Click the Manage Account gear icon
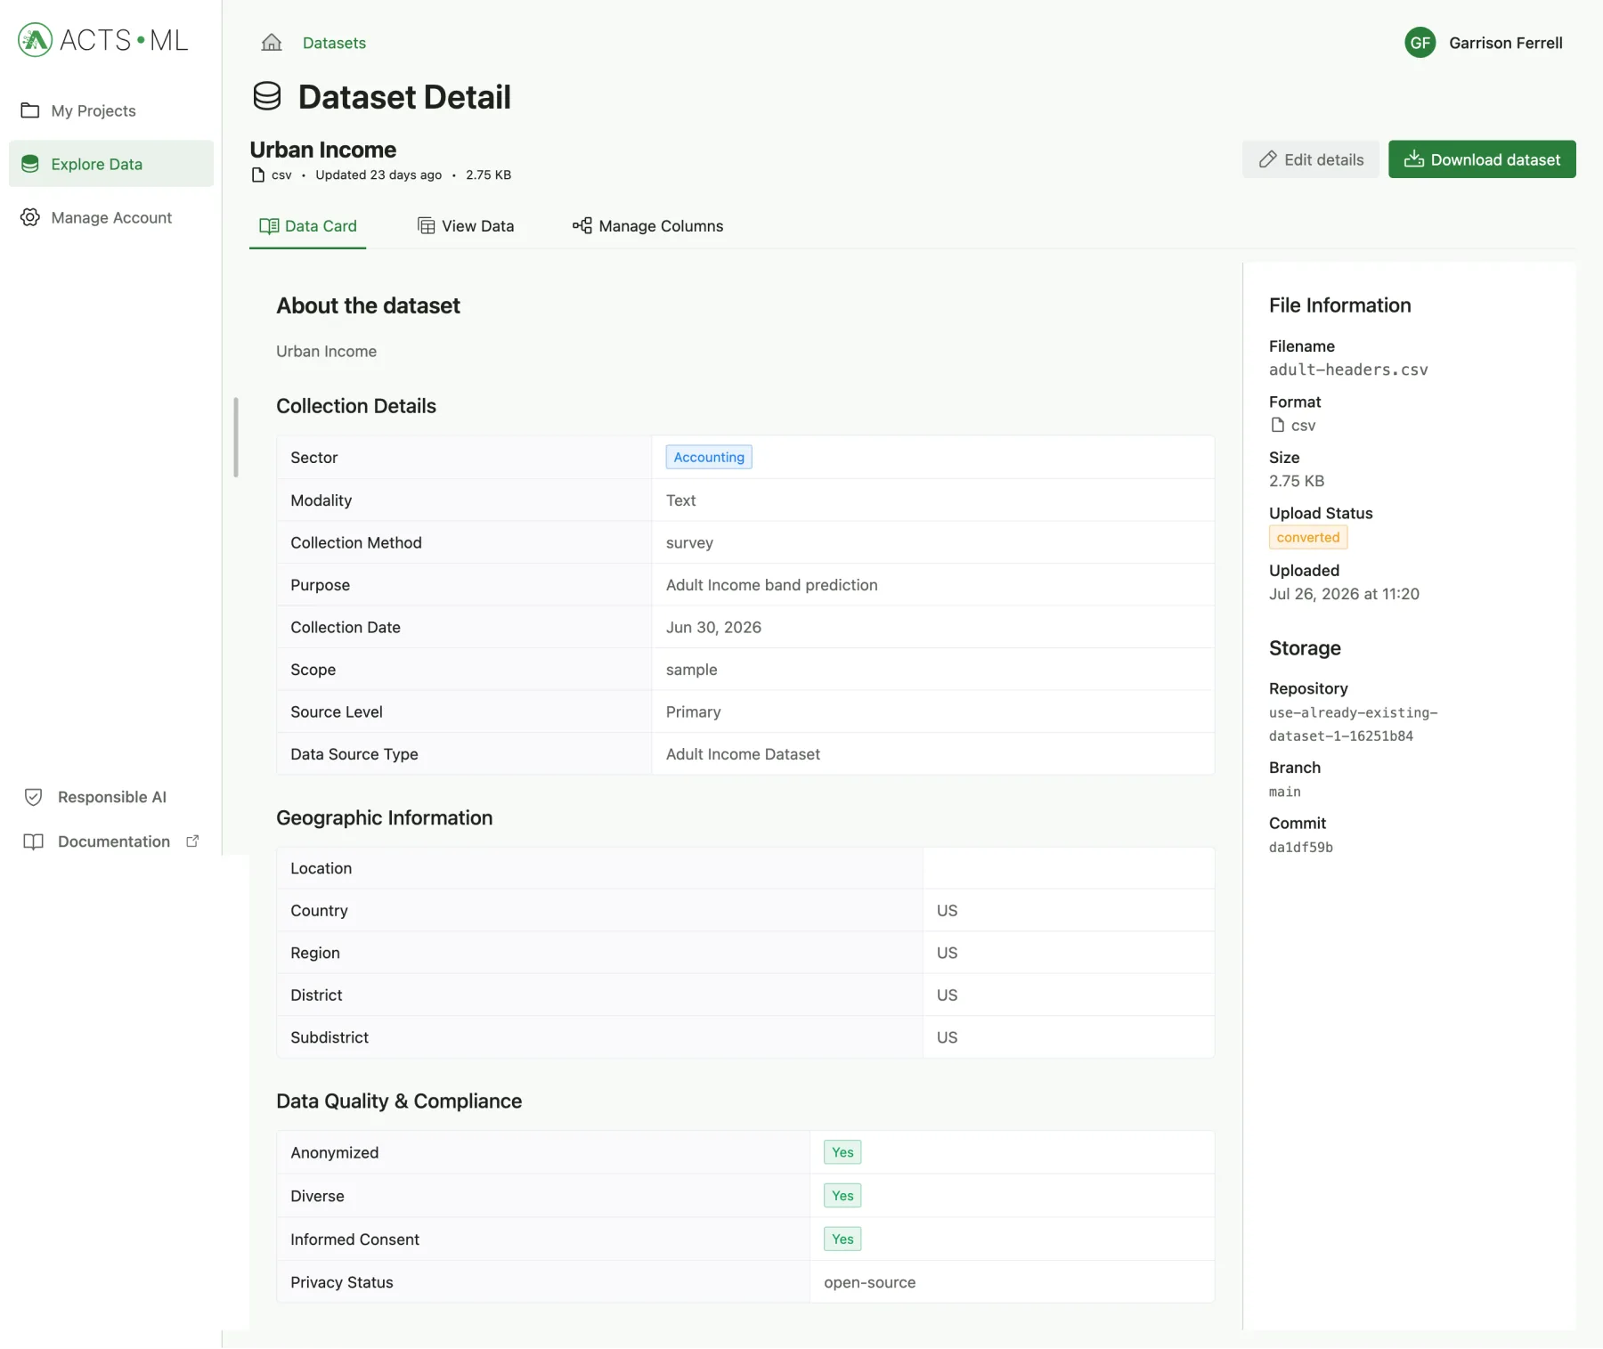Viewport: 1603px width, 1349px height. tap(30, 217)
